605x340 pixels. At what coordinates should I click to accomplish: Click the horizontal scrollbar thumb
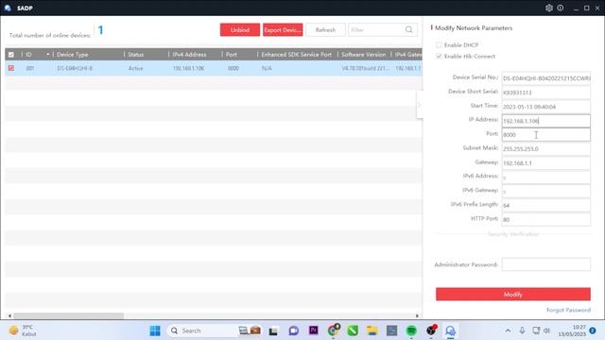[x=69, y=315]
